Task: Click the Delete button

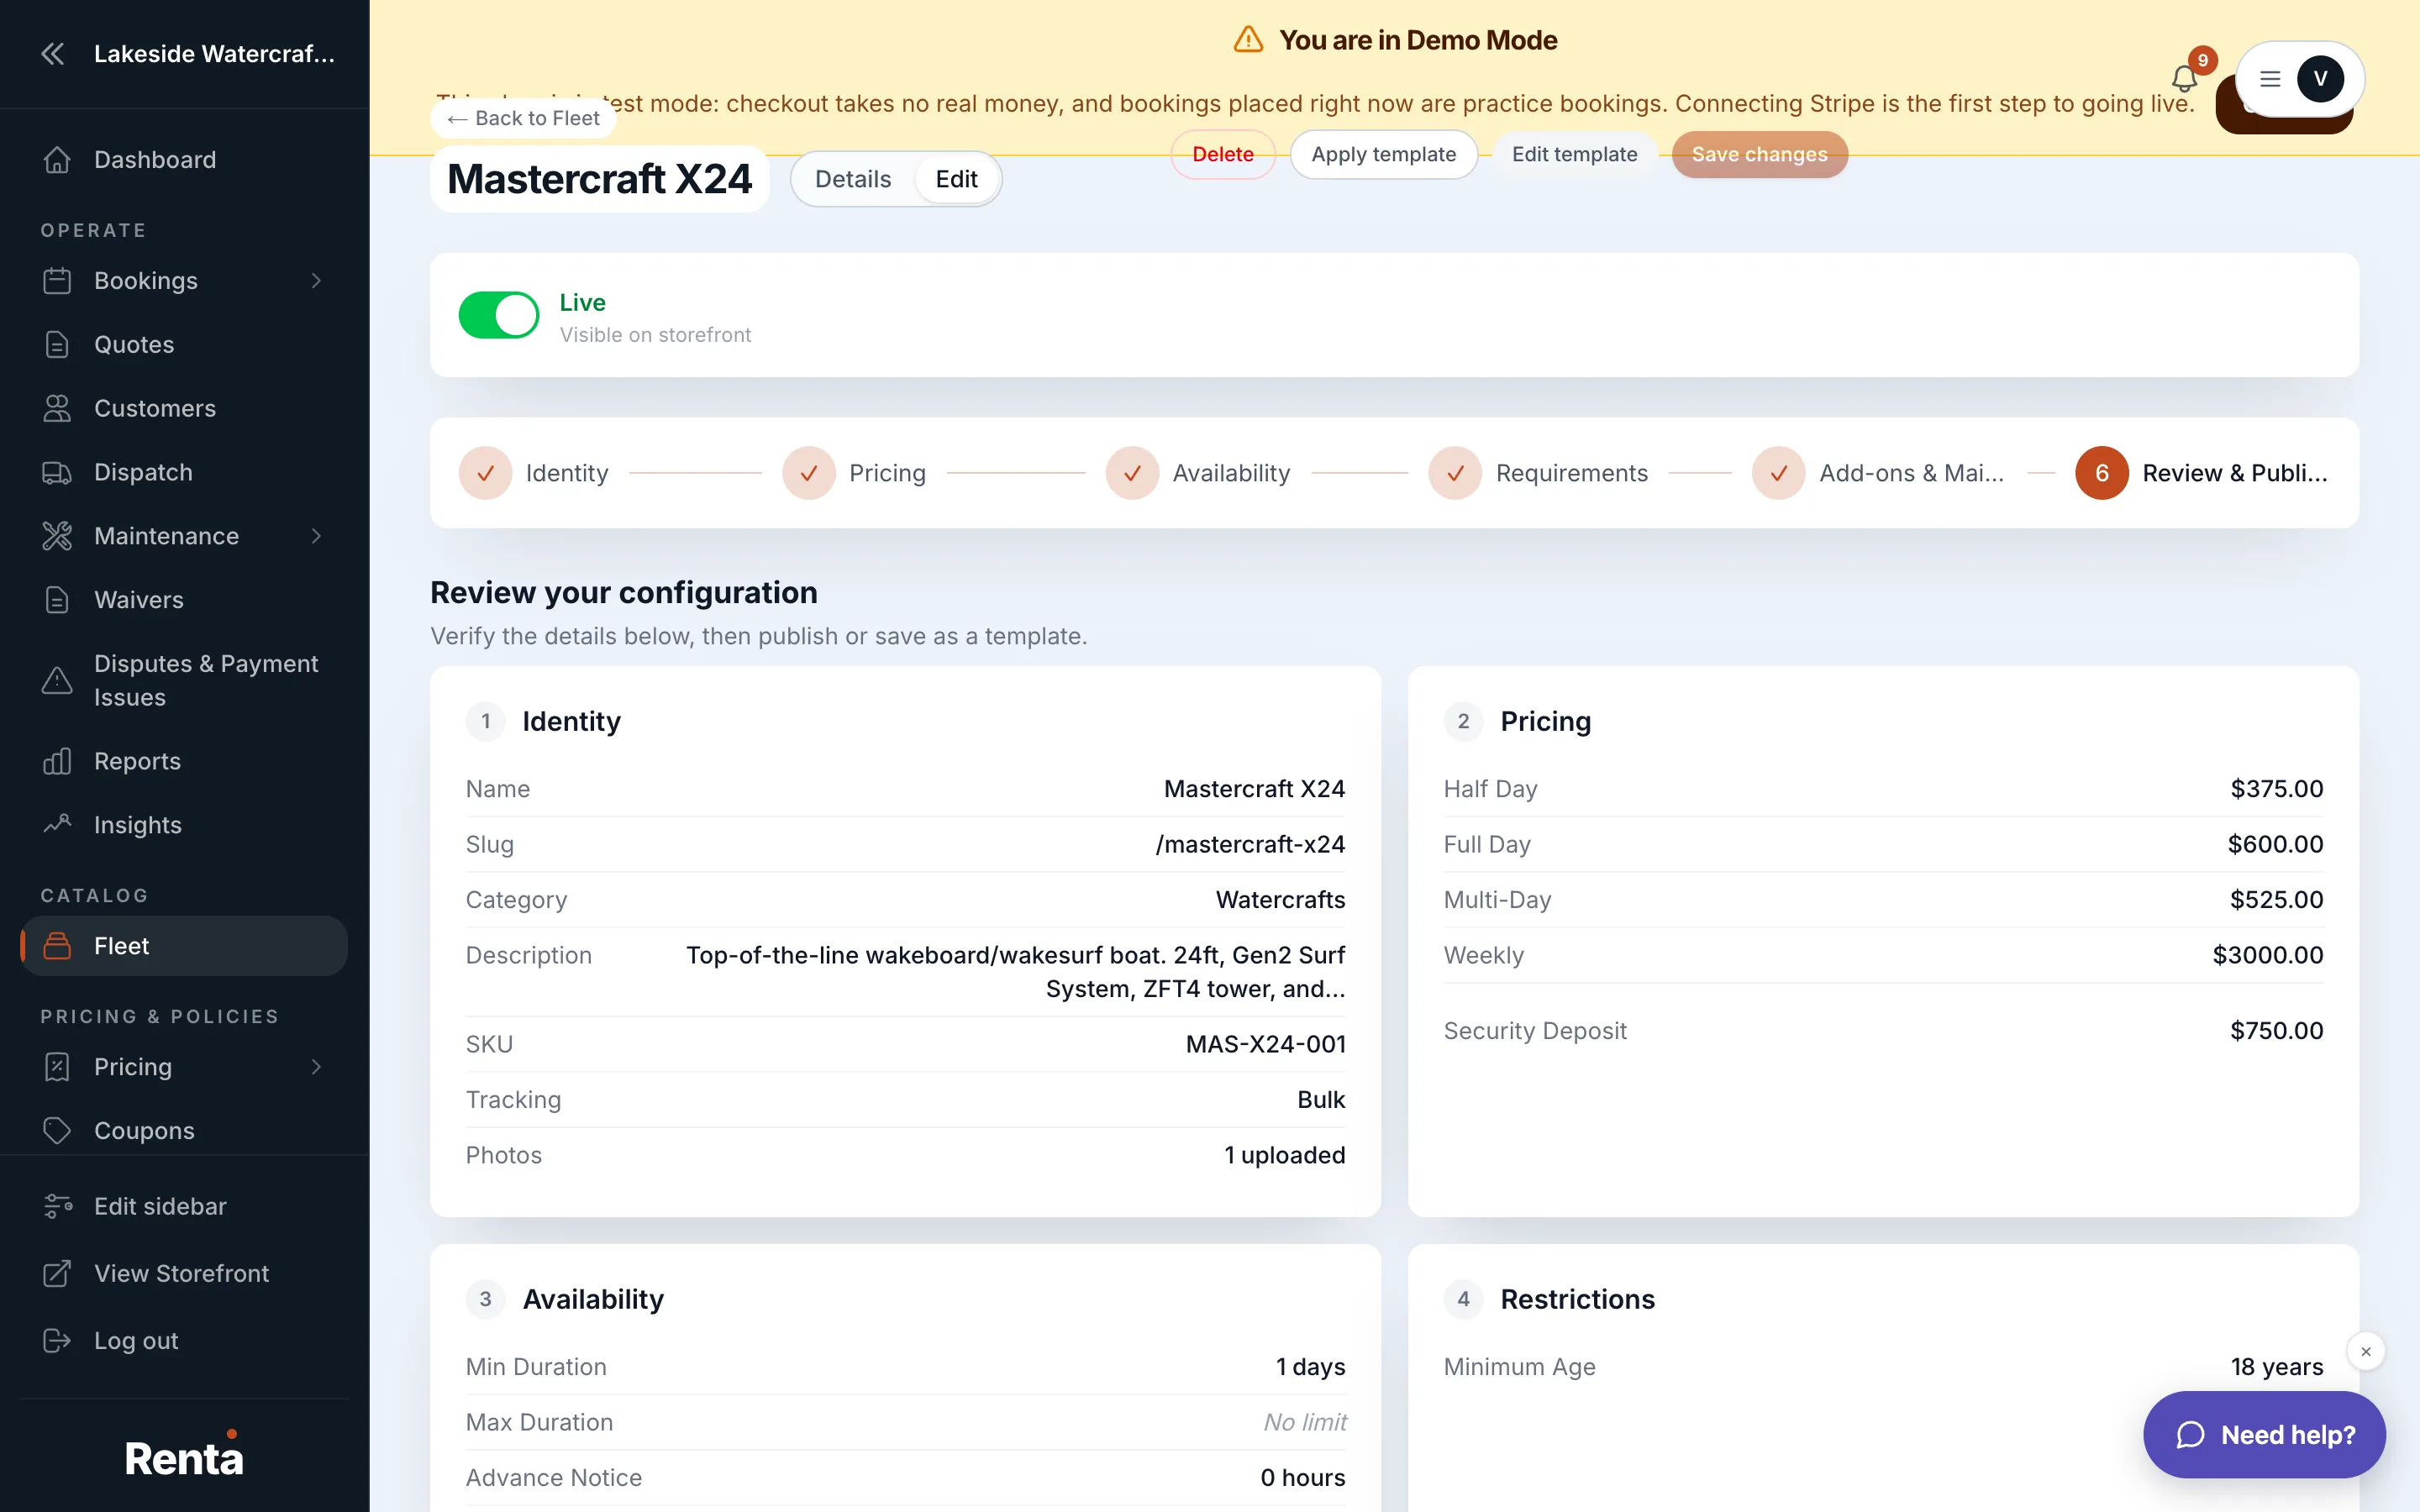Action: pos(1222,155)
